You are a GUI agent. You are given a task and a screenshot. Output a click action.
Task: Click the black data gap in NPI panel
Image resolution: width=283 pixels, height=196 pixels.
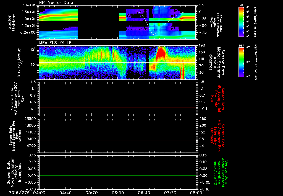[98, 22]
